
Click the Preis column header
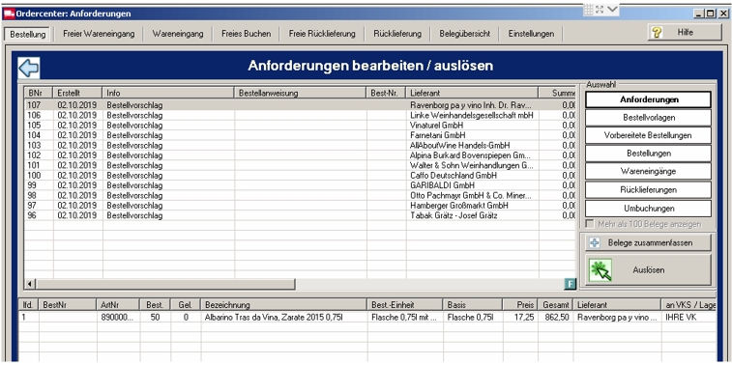(x=520, y=305)
